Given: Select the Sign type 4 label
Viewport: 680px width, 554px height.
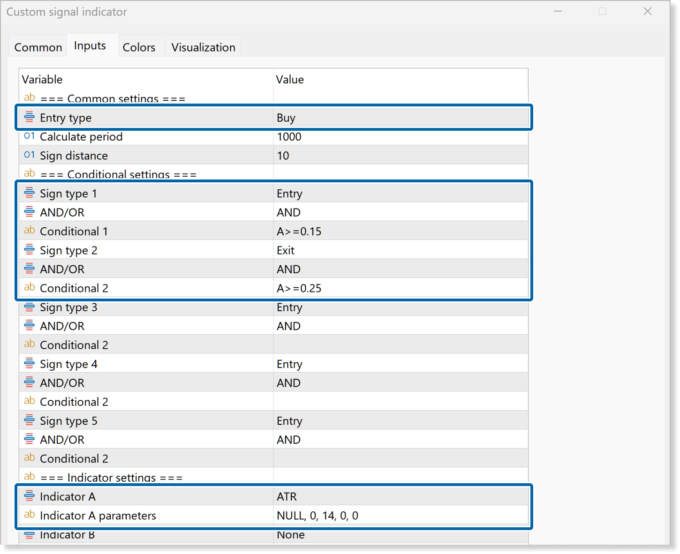Looking at the screenshot, I should pos(68,364).
